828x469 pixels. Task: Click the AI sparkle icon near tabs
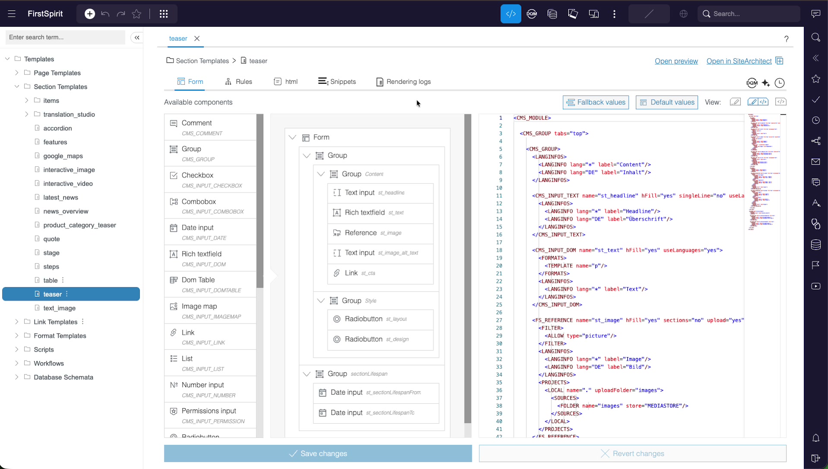[766, 83]
